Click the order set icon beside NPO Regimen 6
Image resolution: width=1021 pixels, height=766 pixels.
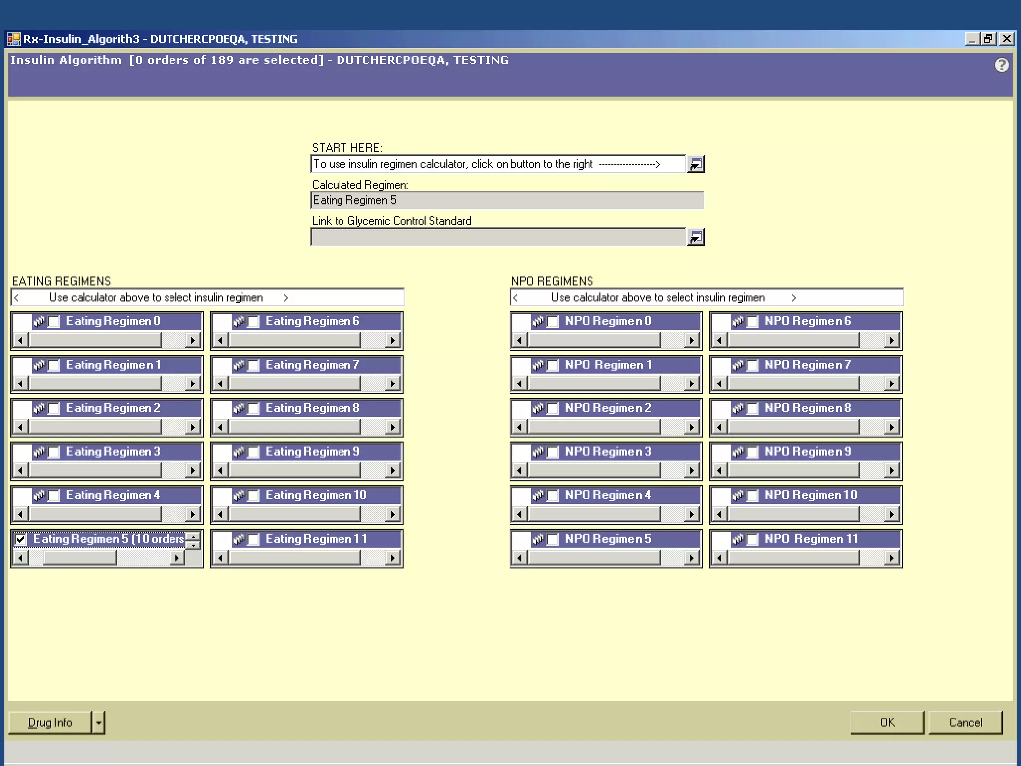click(x=738, y=322)
